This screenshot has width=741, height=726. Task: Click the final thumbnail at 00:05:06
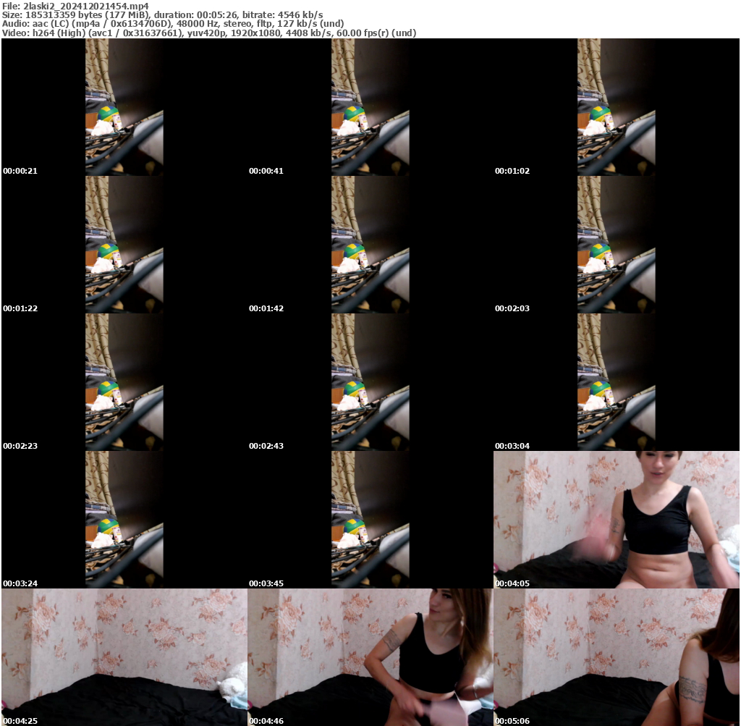coord(616,655)
